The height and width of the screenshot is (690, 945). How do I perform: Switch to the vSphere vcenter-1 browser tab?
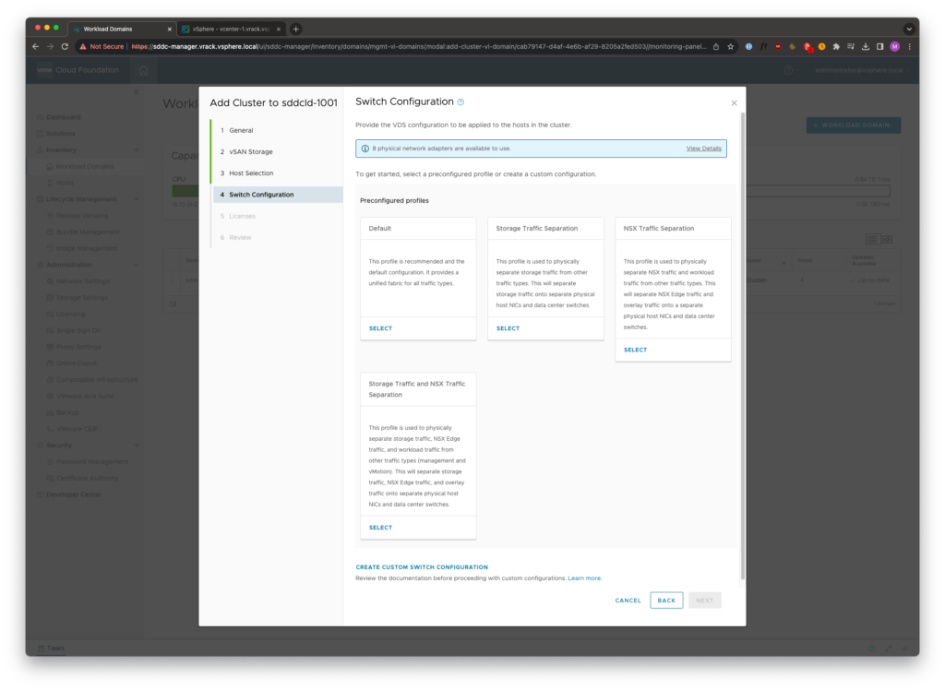click(231, 29)
